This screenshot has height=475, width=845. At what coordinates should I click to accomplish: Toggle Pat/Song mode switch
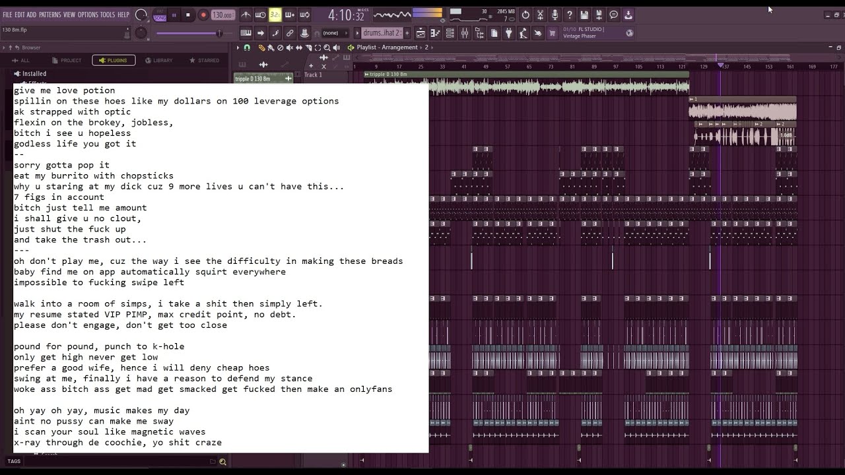pos(159,15)
